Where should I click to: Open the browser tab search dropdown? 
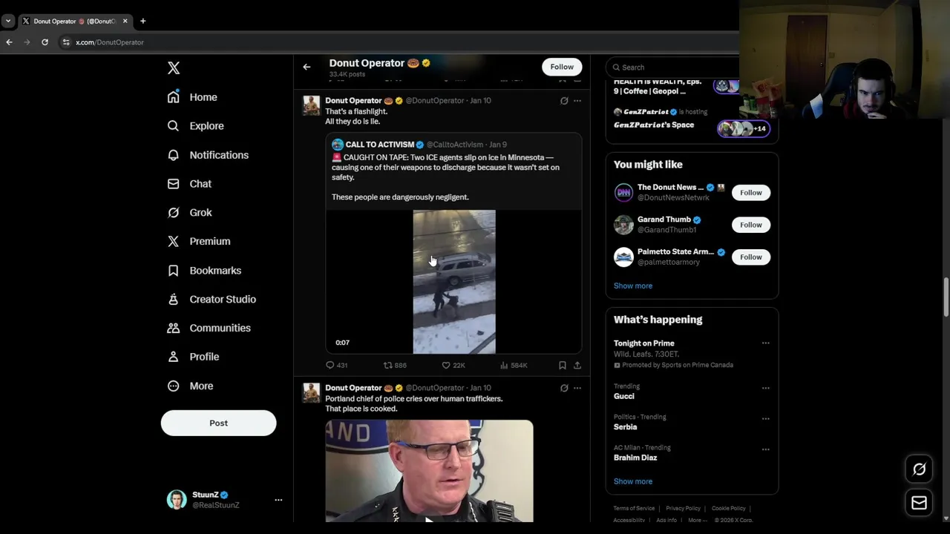(8, 21)
